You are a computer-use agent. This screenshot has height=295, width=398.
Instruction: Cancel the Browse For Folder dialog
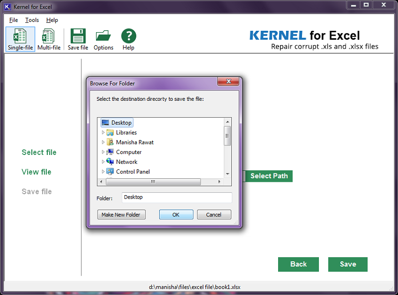214,215
